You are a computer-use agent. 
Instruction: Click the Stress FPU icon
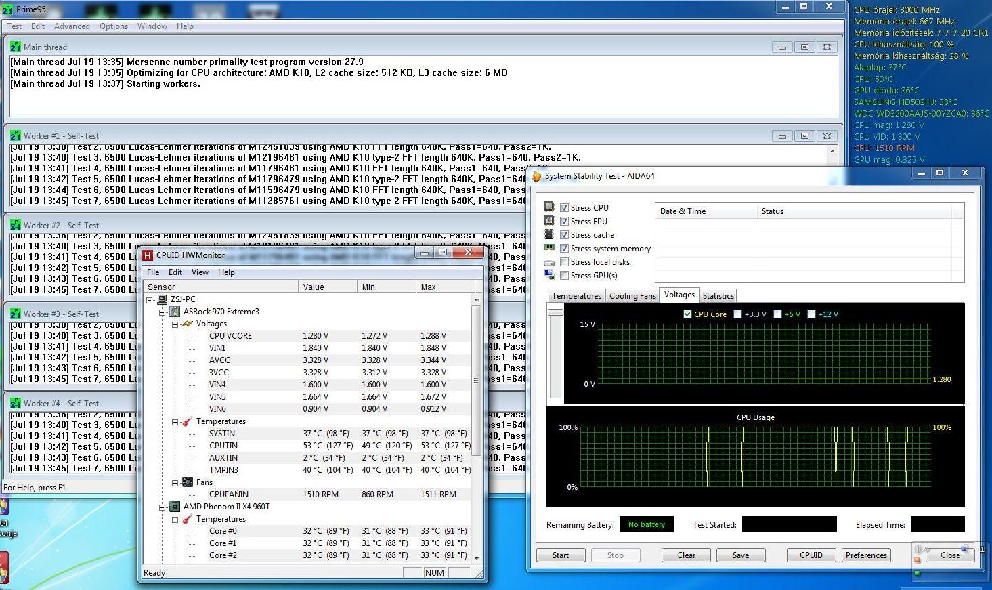(549, 221)
